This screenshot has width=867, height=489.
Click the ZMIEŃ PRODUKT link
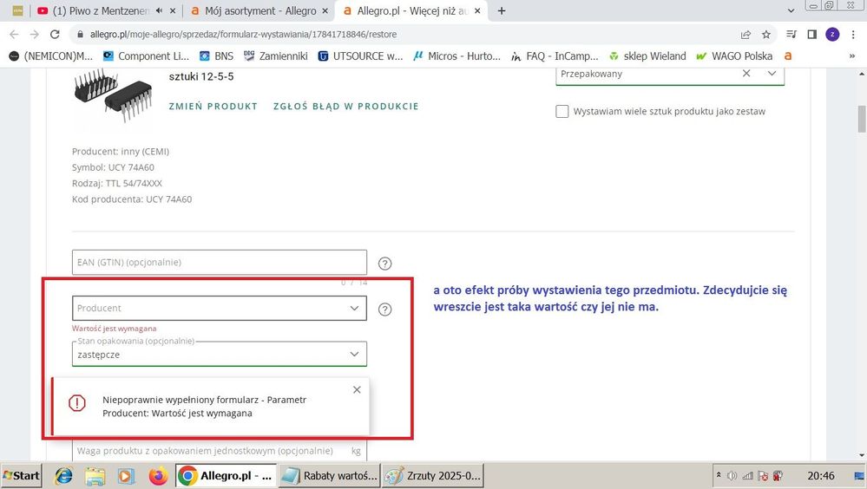[213, 106]
